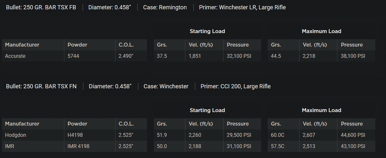Click the 2.490" C.O.L. value
This screenshot has width=386, height=158.
pyautogui.click(x=126, y=56)
